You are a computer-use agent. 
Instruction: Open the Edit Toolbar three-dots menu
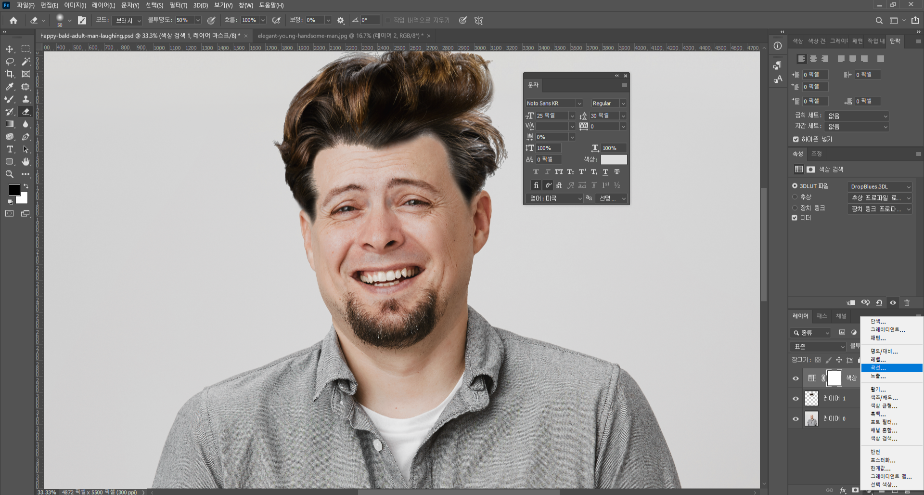tap(26, 174)
